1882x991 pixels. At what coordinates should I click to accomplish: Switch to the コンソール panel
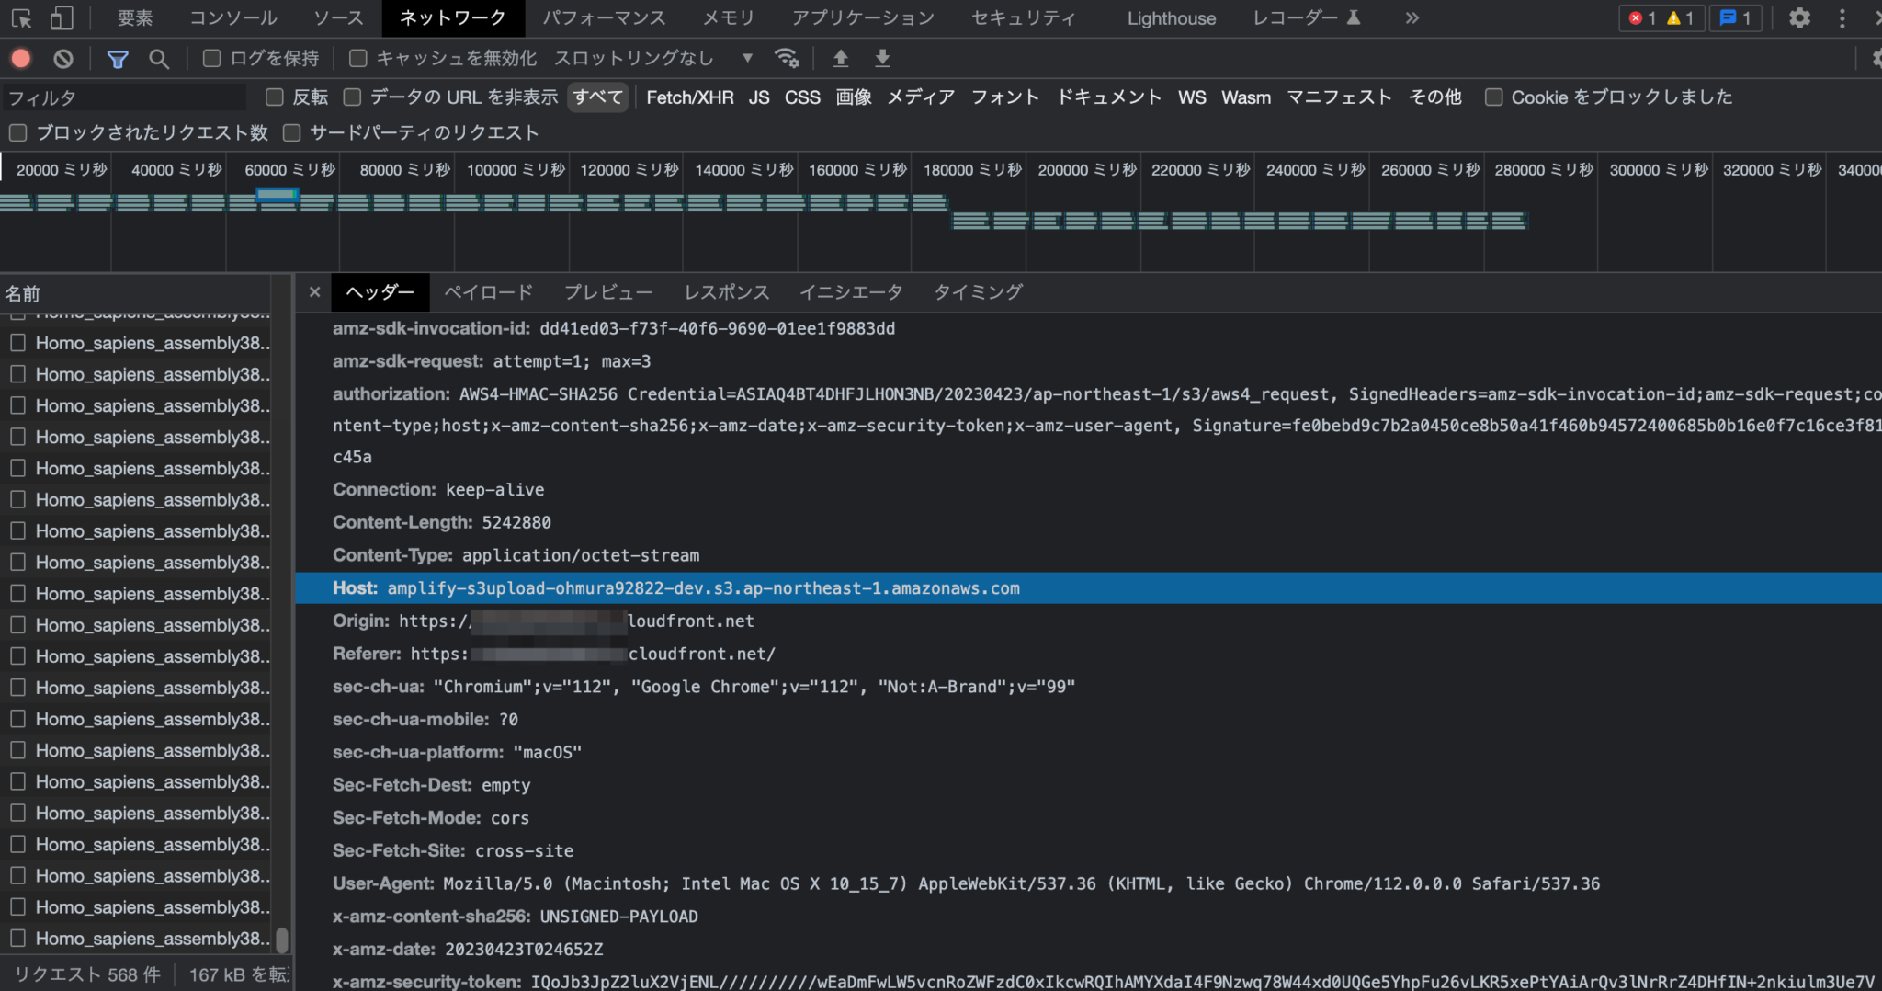click(x=233, y=17)
